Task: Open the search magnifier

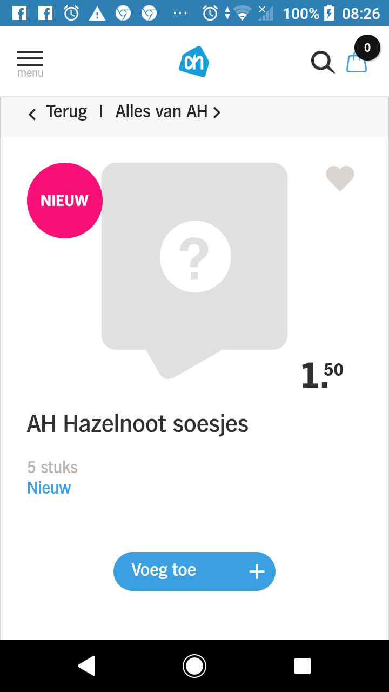Action: point(323,62)
